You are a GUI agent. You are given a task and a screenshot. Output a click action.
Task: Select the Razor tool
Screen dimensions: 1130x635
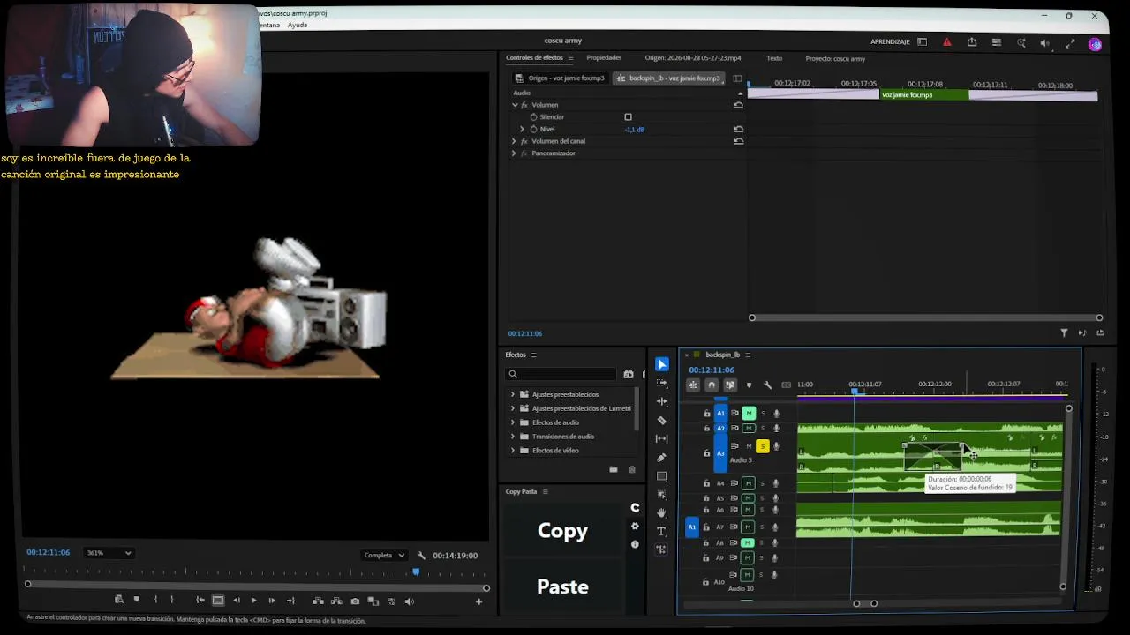click(x=662, y=421)
